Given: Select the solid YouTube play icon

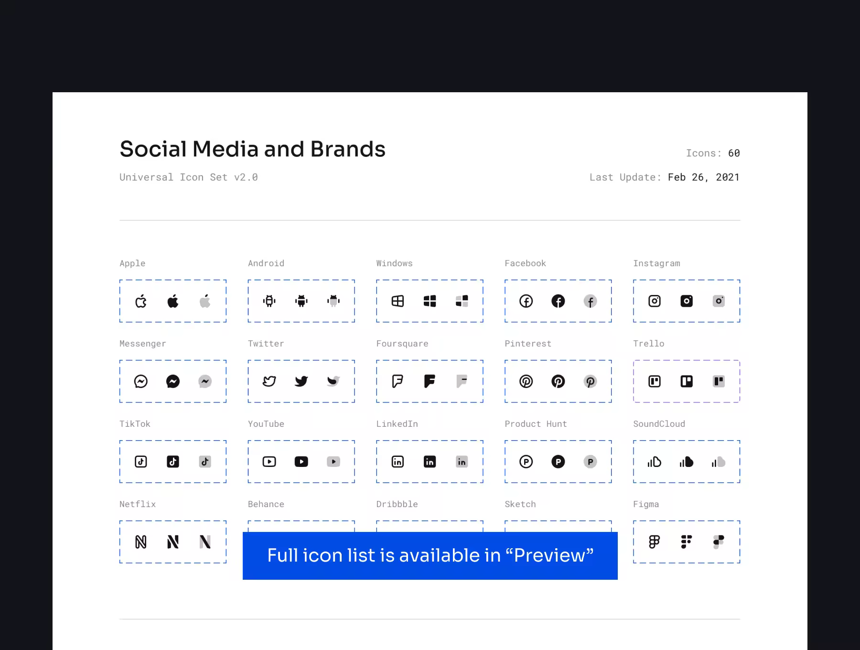Looking at the screenshot, I should [301, 462].
